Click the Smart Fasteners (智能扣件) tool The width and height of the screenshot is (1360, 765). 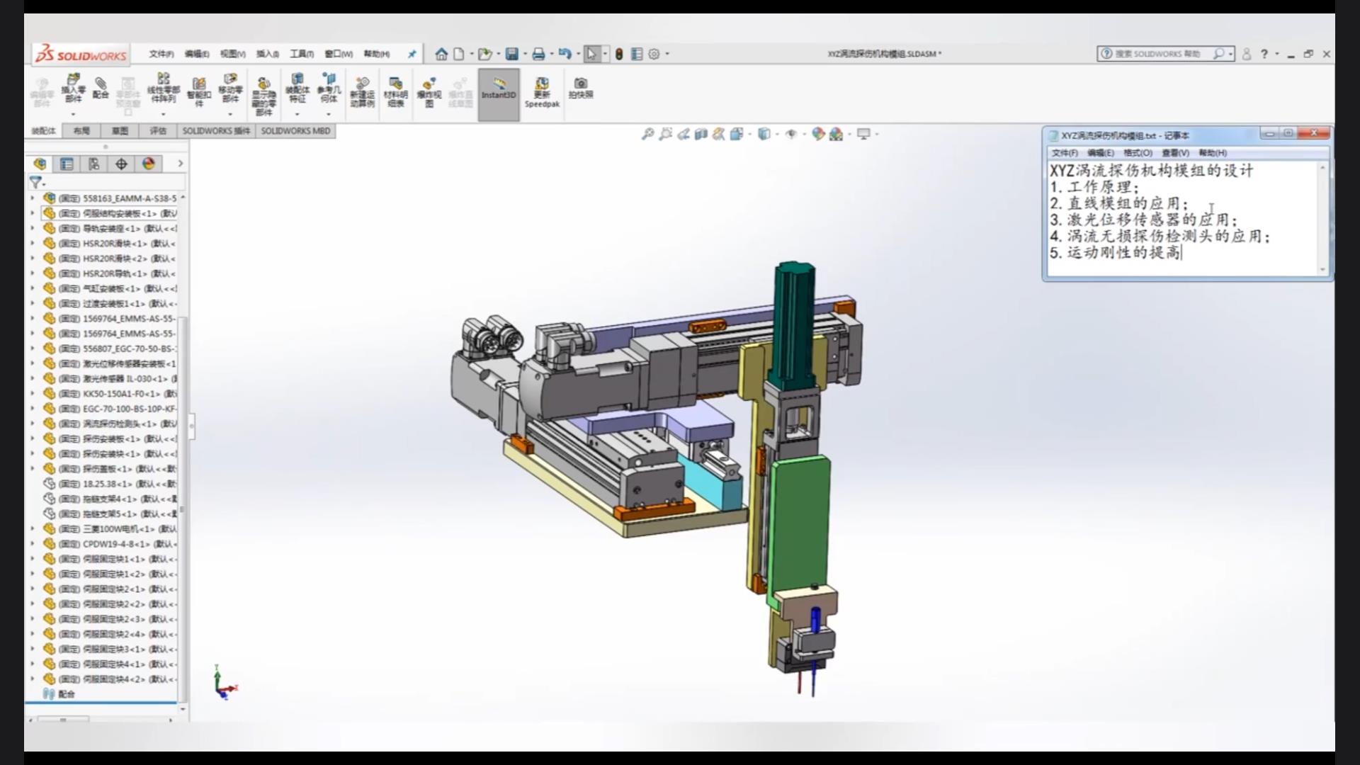[199, 92]
